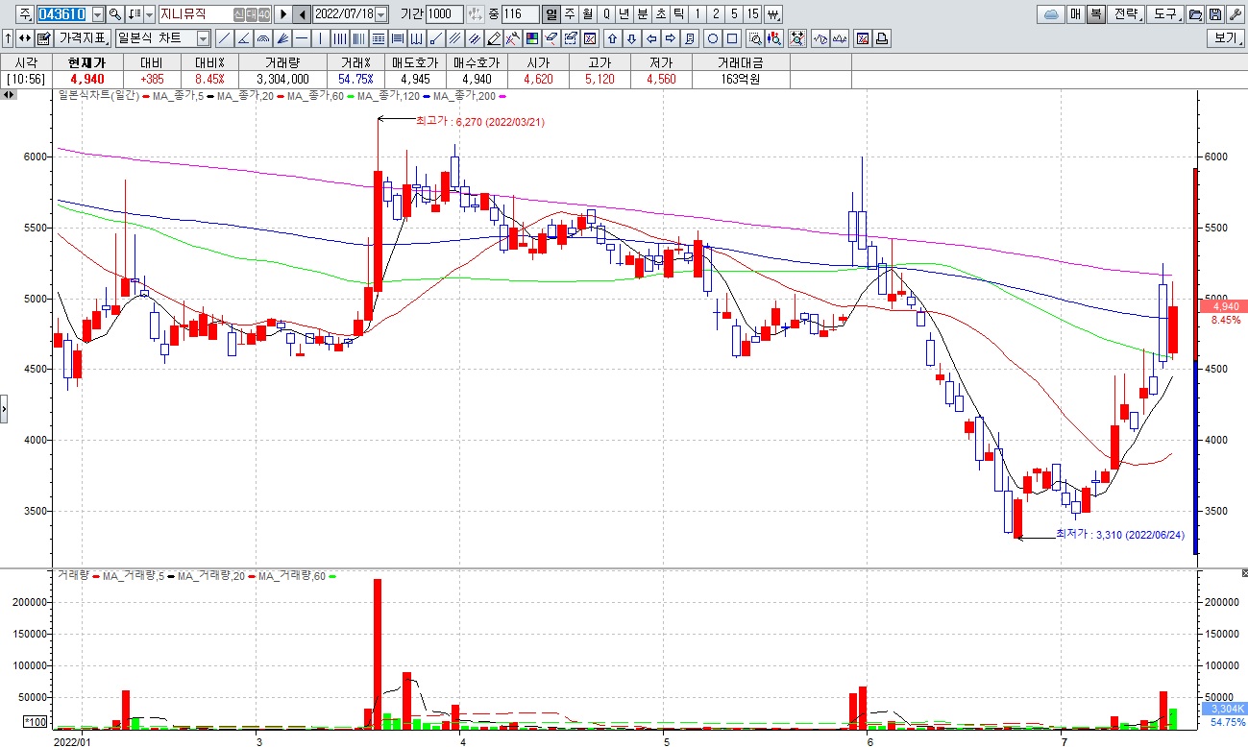Click the right arrow marker tool
1248x747 pixels.
coord(670,38)
